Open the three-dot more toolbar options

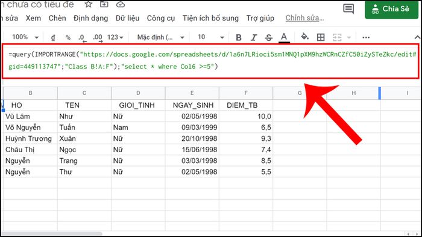[x=366, y=37]
